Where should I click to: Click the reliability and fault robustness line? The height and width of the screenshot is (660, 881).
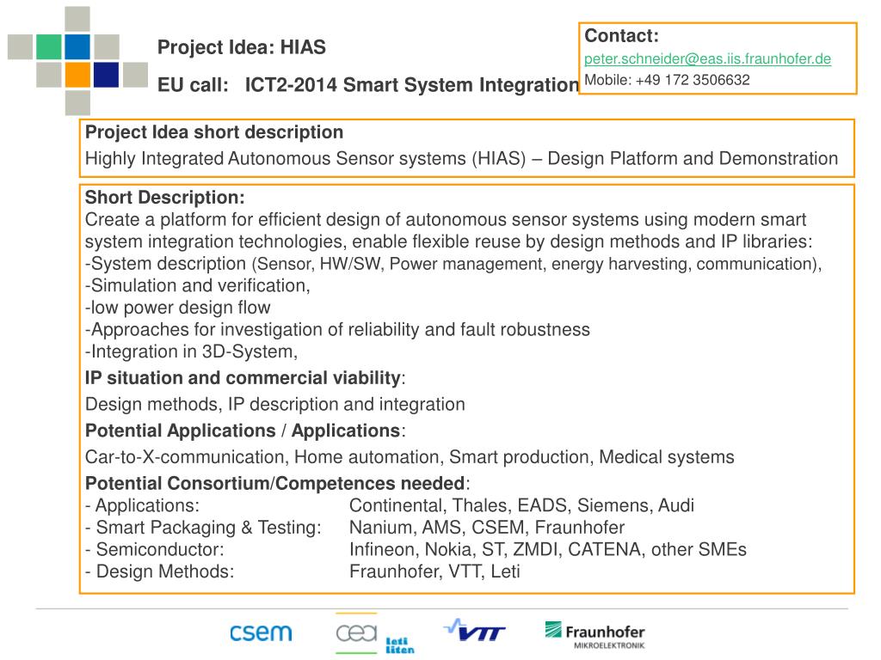[337, 329]
